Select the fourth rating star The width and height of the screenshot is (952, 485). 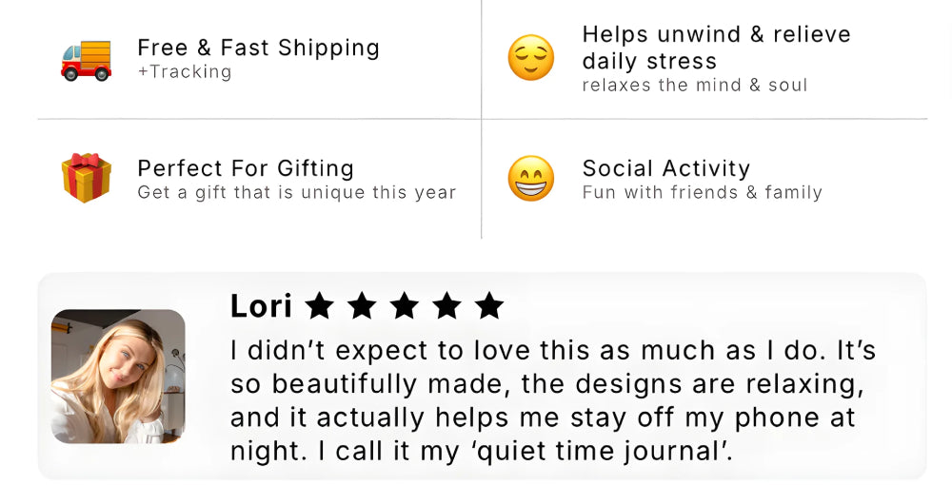[446, 305]
